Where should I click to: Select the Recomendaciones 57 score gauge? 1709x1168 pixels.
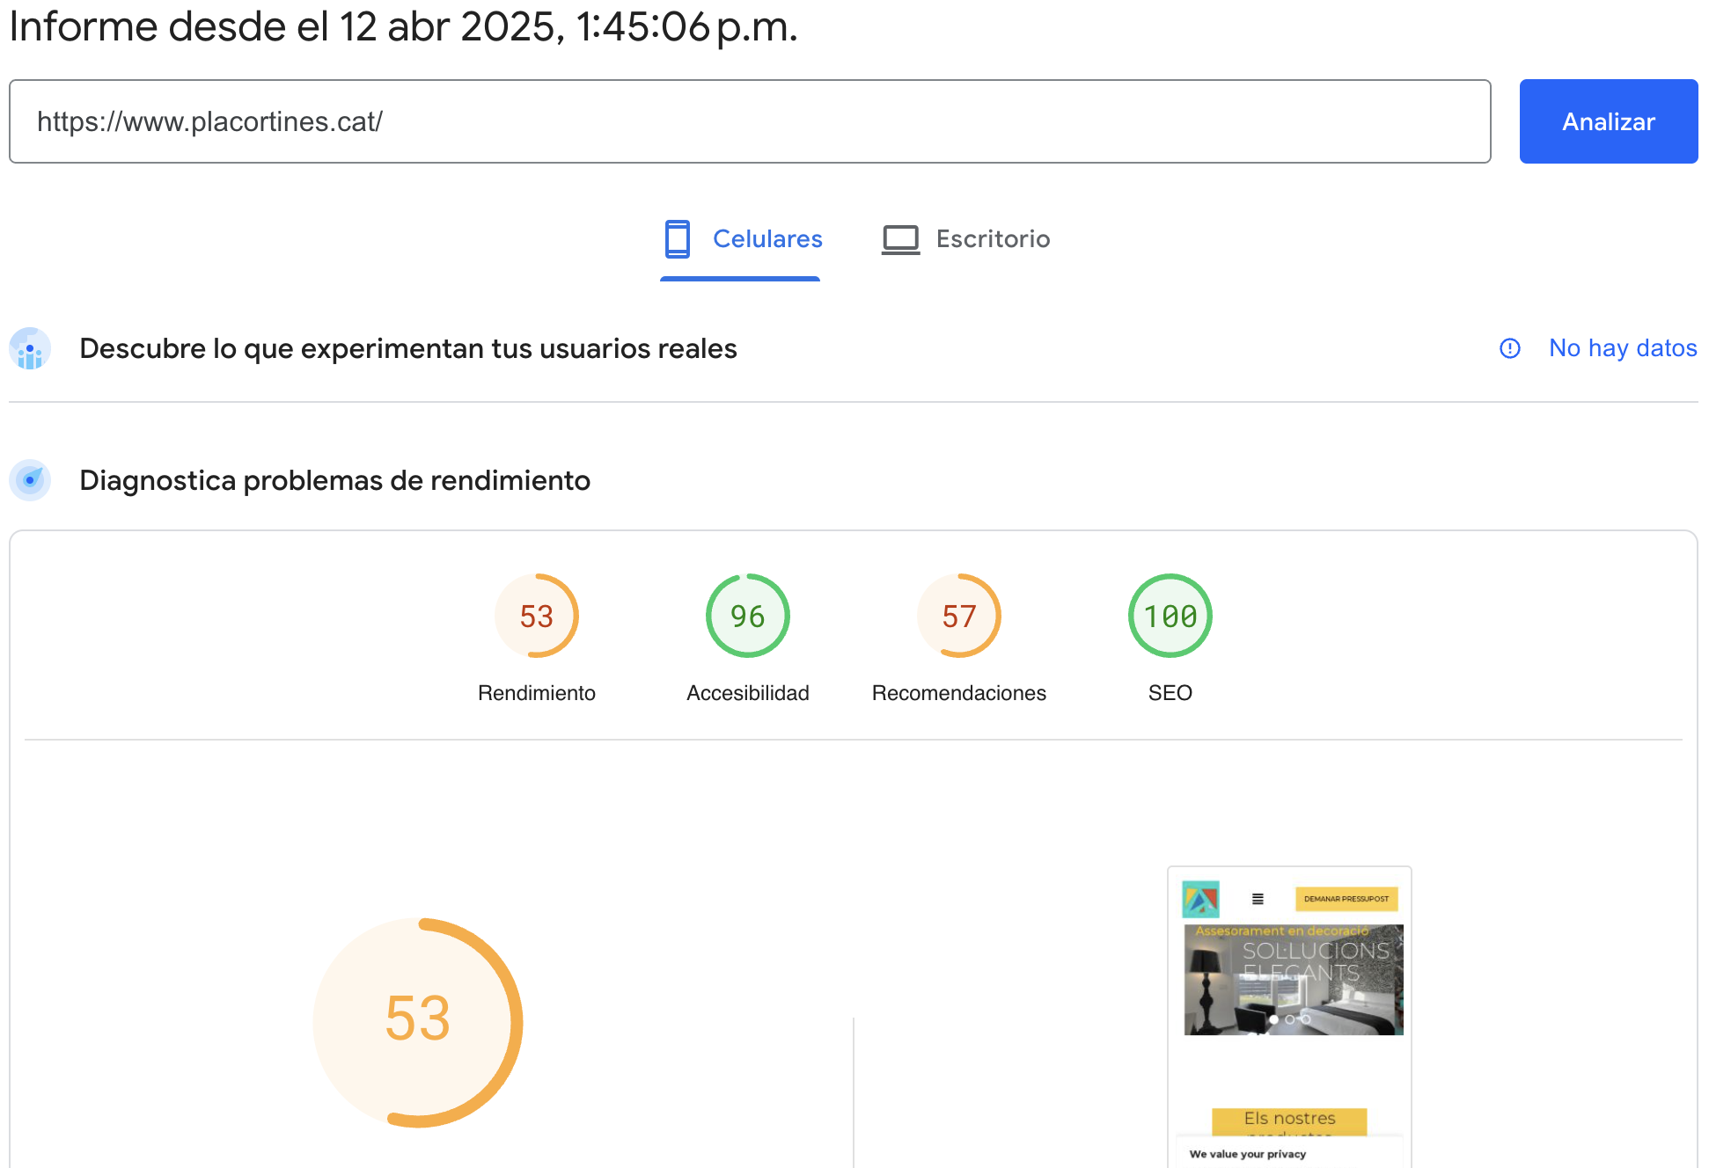[958, 616]
